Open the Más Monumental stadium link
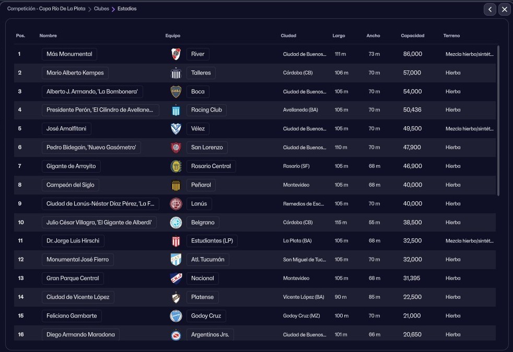The height and width of the screenshot is (352, 513). point(69,54)
